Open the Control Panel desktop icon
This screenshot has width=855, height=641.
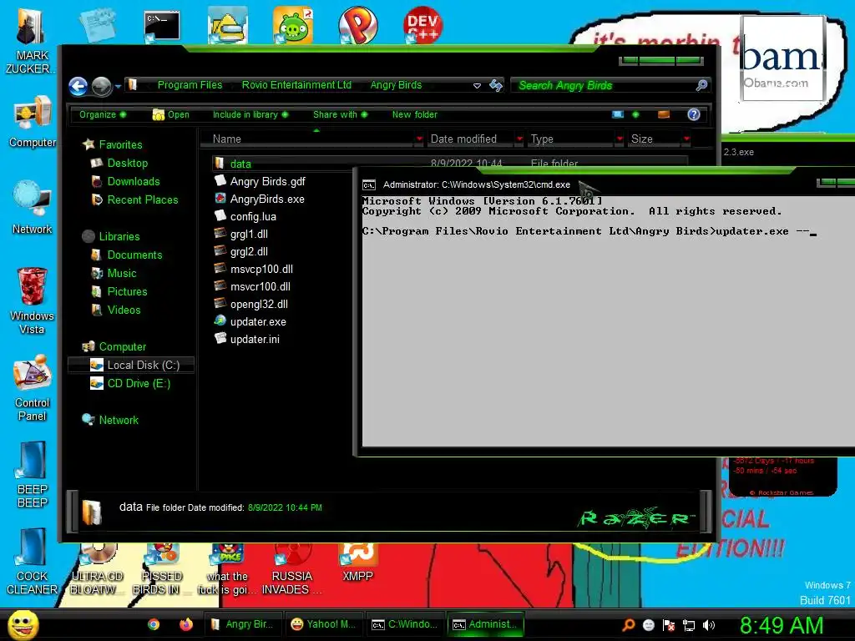[x=32, y=388]
